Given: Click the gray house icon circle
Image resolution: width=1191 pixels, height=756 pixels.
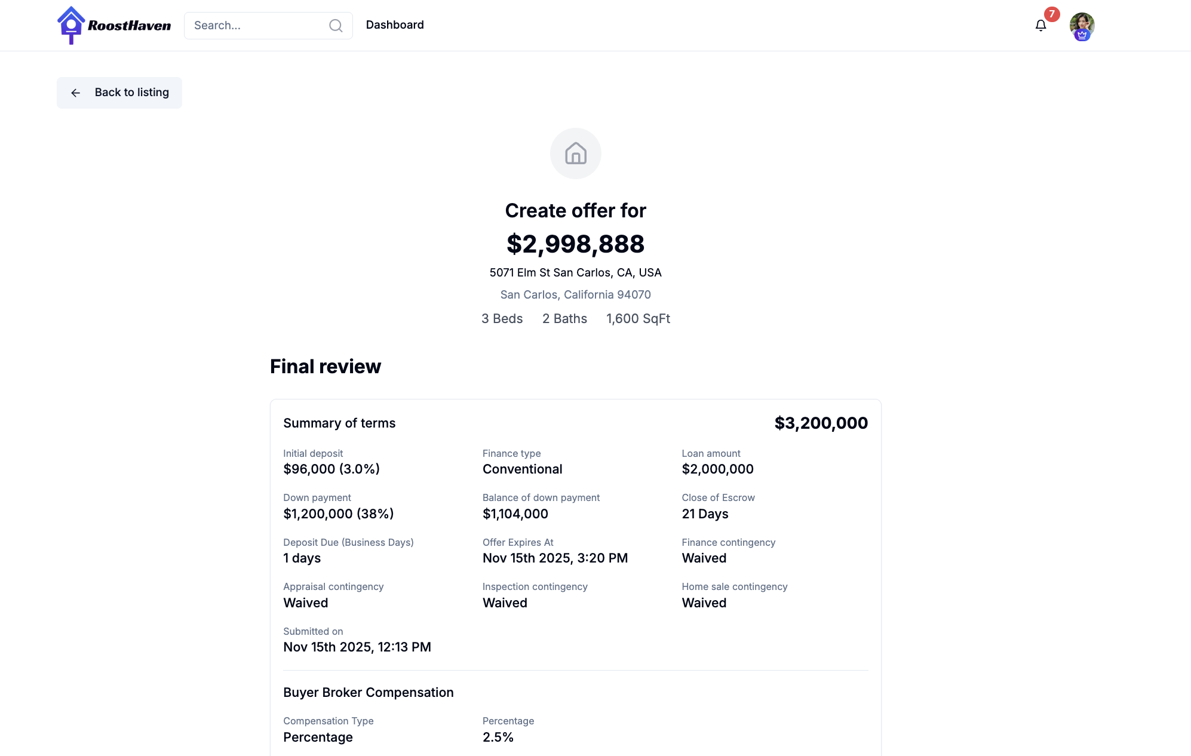Looking at the screenshot, I should 575,153.
